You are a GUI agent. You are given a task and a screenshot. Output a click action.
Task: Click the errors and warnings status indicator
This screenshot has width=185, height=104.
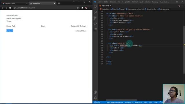97,102
